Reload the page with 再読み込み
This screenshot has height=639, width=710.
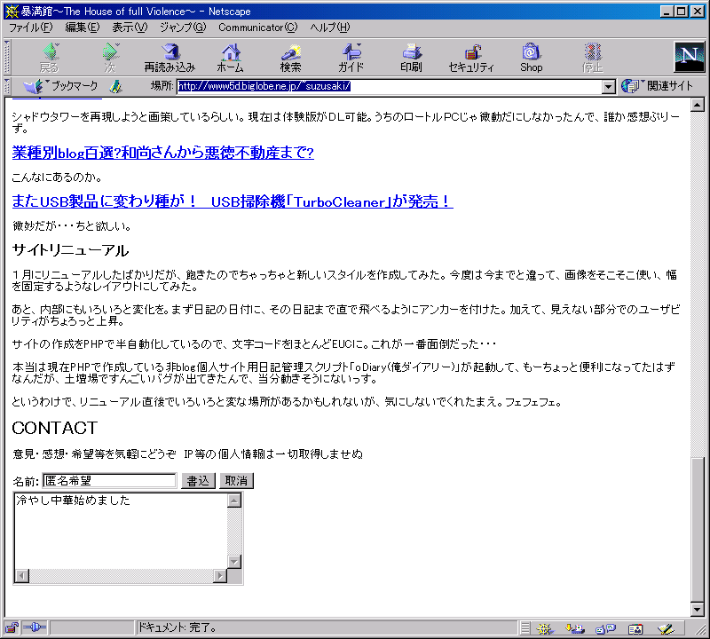point(170,58)
